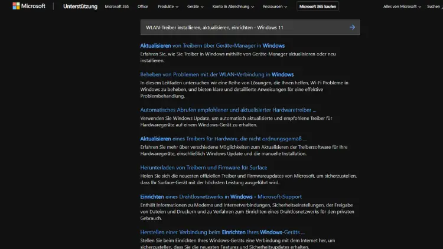Click description 'Verwenden Sie Windows Update'

coord(236,122)
